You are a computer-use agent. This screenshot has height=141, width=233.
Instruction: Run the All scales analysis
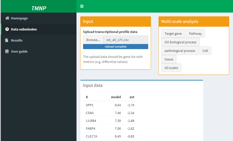click(x=171, y=68)
